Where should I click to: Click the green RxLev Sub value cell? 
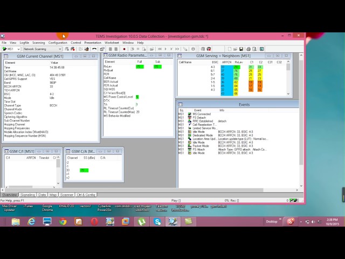(x=157, y=66)
